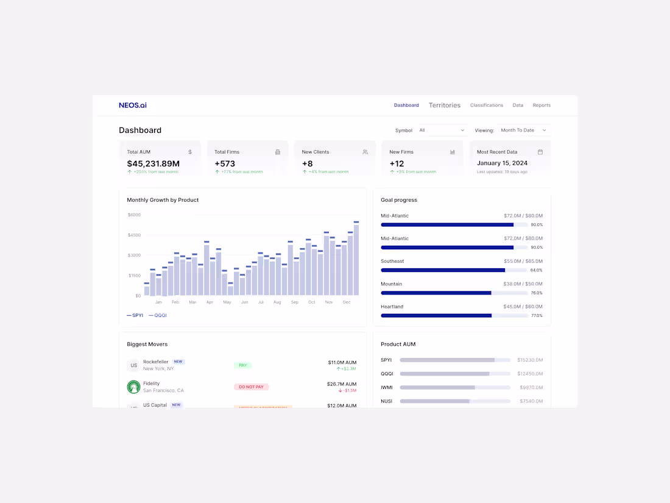Click the US flag avatar beside Rockefeller

[133, 365]
